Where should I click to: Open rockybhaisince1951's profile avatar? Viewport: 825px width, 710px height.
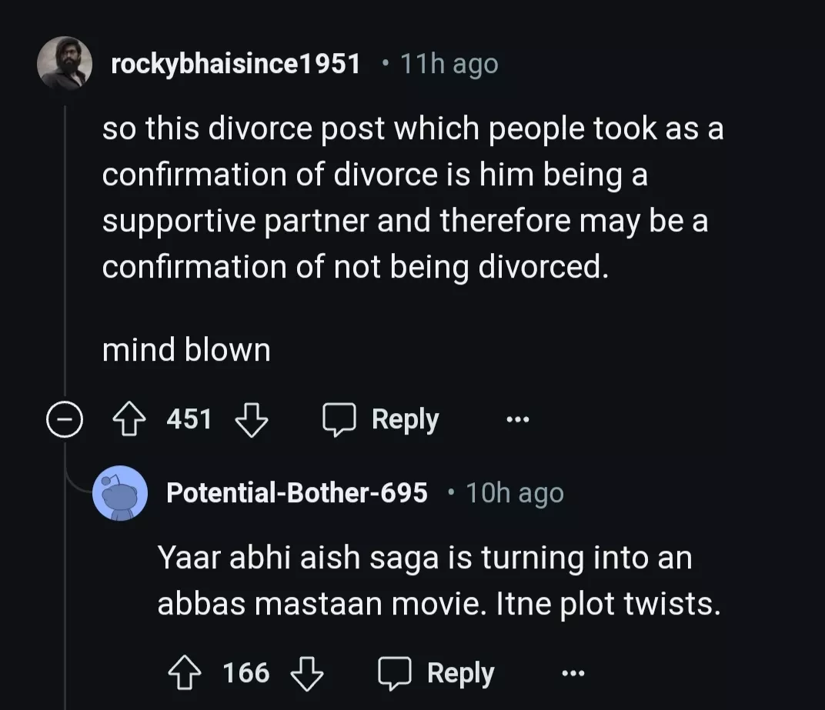pos(65,63)
